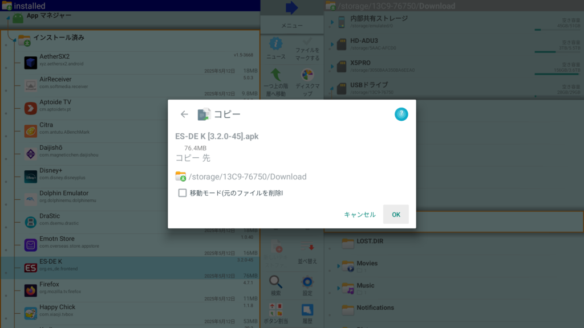Open the Search (検索) magnifier tool

[276, 282]
